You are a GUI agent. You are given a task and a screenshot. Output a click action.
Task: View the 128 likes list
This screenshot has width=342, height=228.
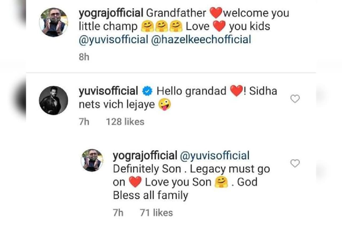coord(125,122)
